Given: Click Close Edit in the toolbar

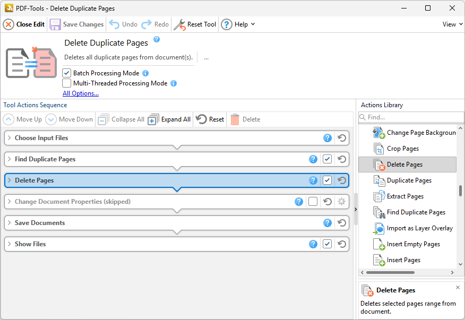Looking at the screenshot, I should [24, 24].
